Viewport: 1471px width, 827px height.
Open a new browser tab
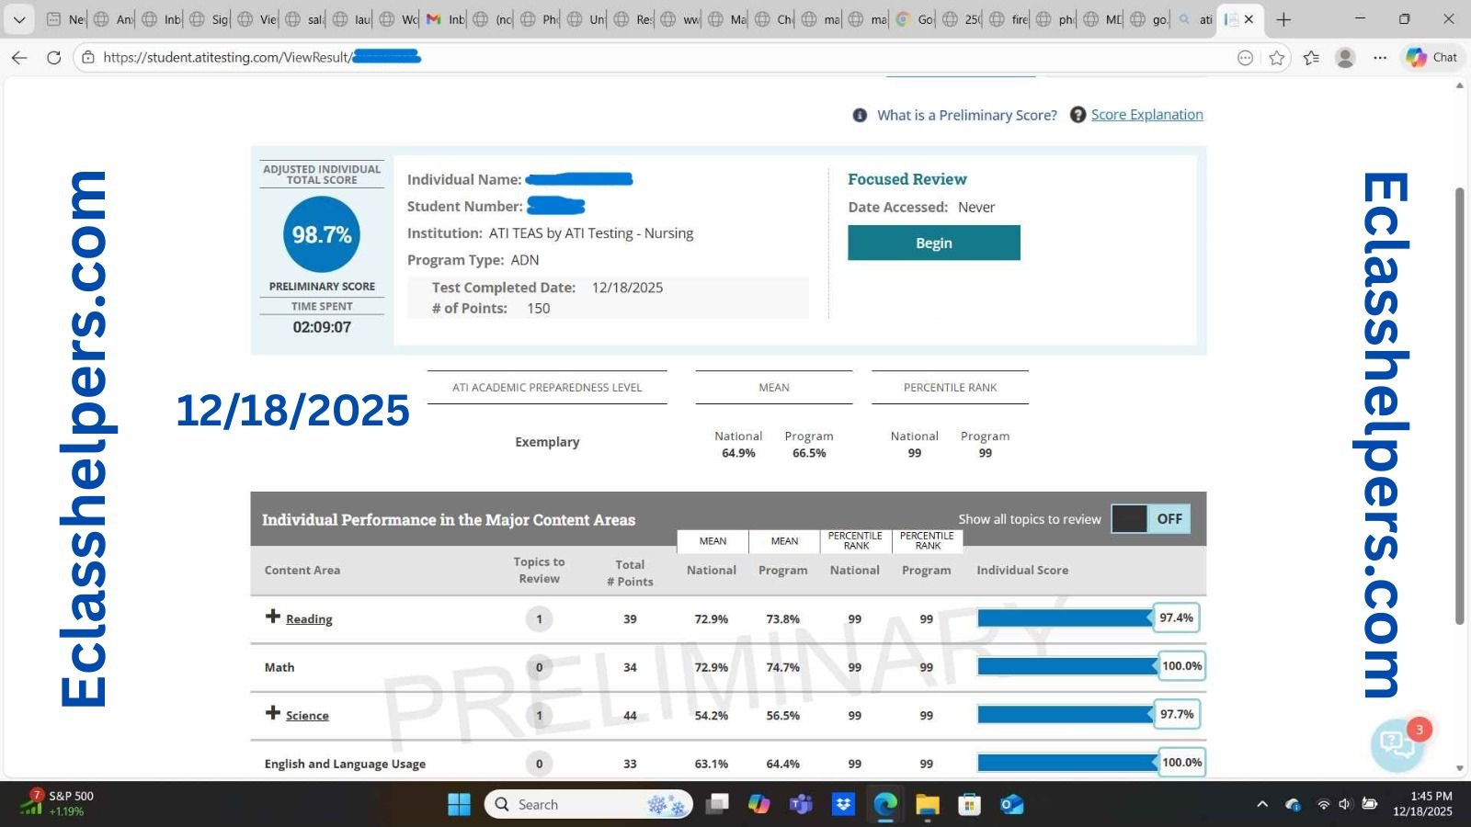coord(1283,19)
